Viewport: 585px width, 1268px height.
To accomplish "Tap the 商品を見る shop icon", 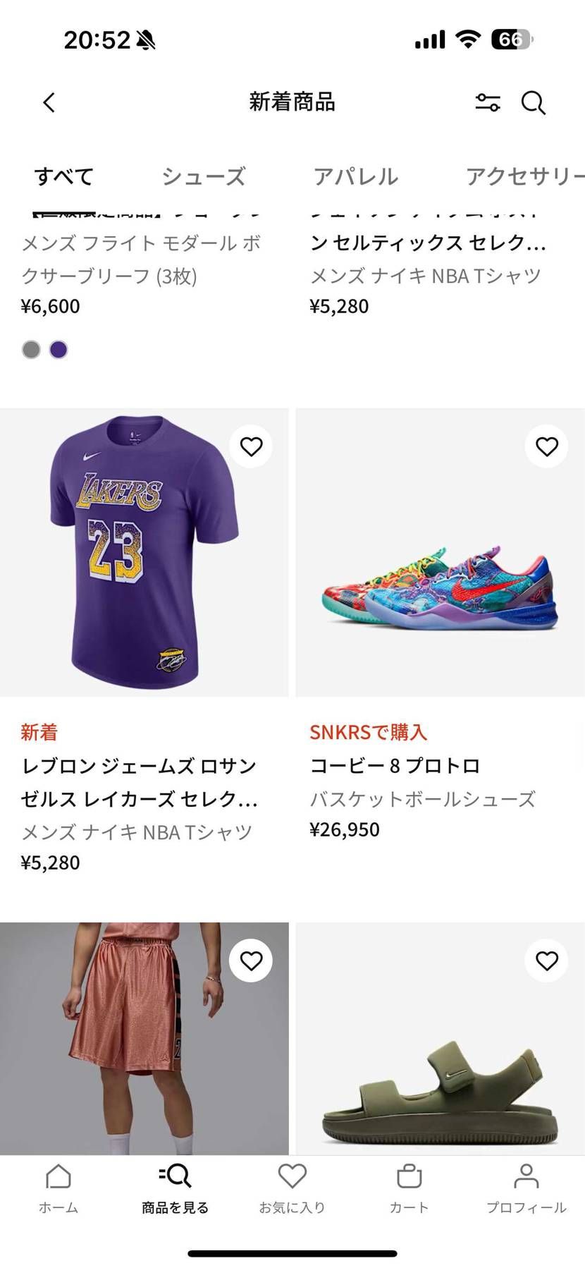I will pyautogui.click(x=175, y=1188).
